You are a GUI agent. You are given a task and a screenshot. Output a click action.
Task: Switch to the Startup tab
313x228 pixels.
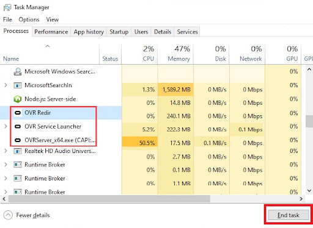point(119,32)
